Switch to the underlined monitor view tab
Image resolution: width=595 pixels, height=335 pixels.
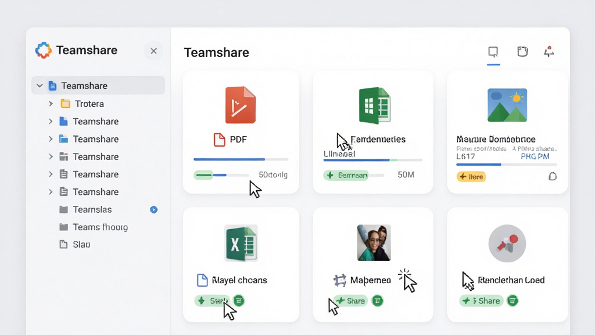pos(493,52)
